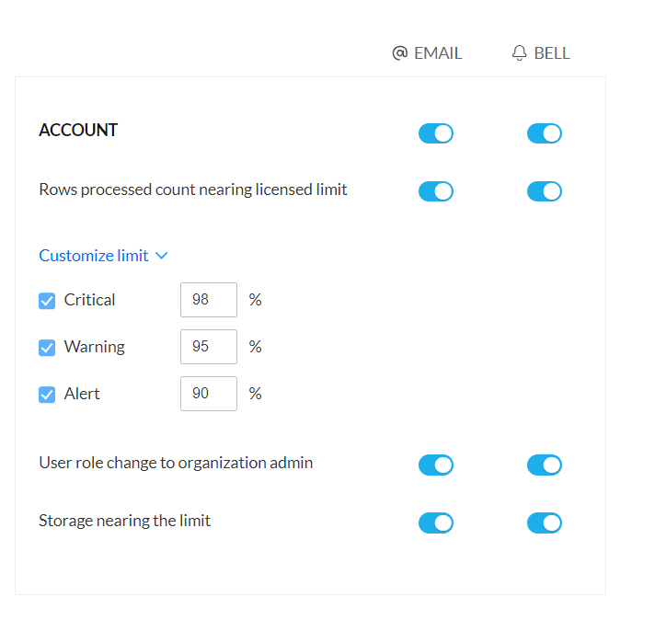Click the Alert percentage input field
The width and height of the screenshot is (655, 620).
209,394
